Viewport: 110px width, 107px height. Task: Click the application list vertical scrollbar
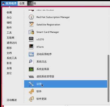click(x=108, y=78)
